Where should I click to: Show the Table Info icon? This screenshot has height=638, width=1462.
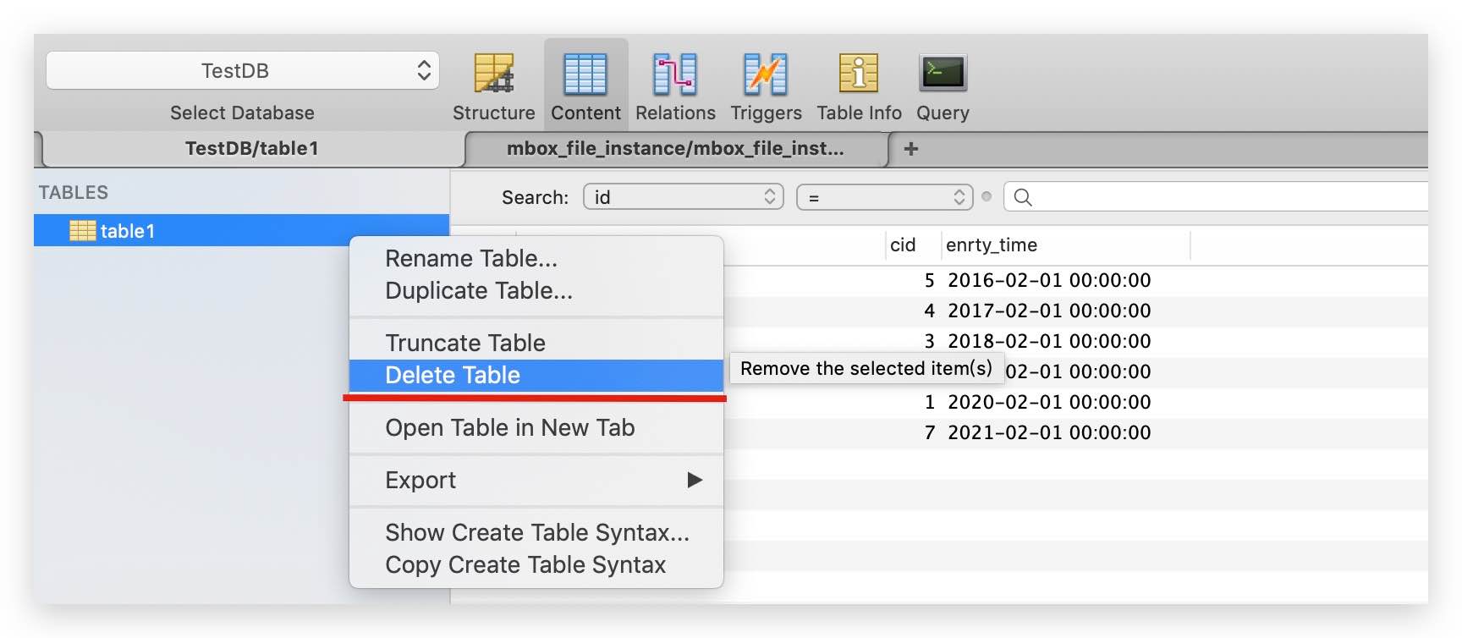[x=859, y=73]
